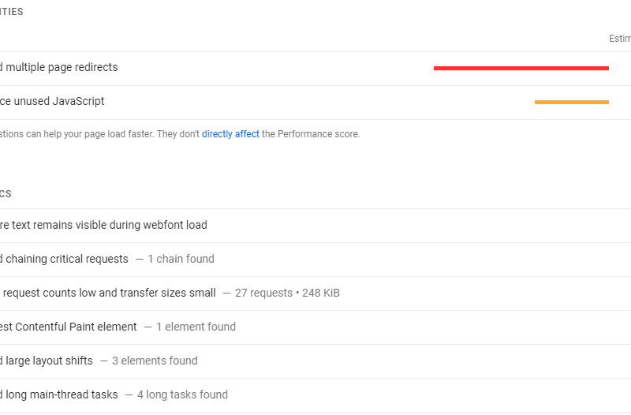Expand the multiple page redirects audit
This screenshot has width=631, height=415.
click(62, 68)
